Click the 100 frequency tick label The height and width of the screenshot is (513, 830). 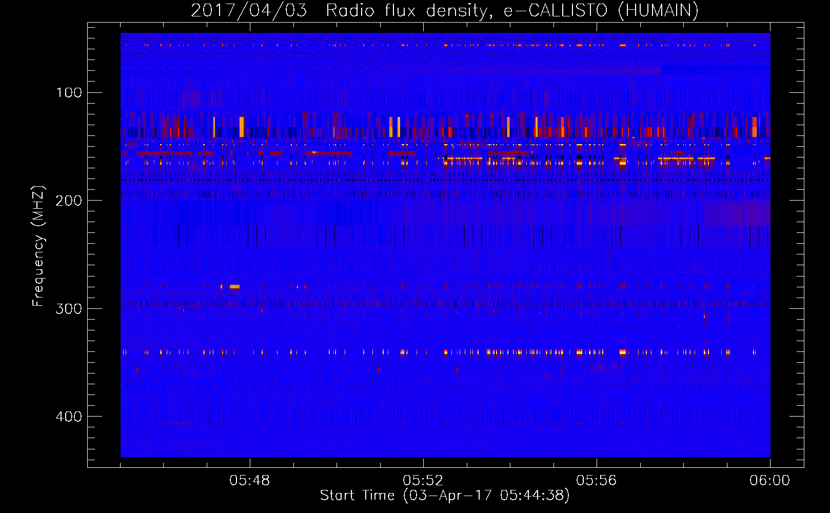[69, 93]
